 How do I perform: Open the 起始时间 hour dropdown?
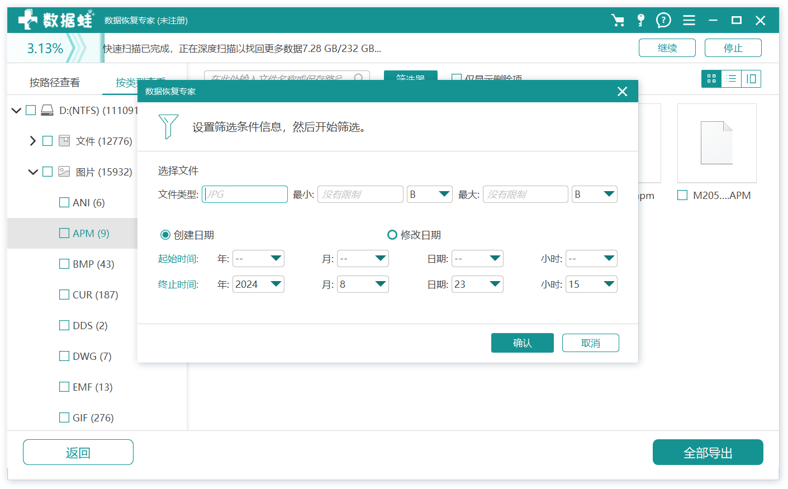tap(591, 259)
